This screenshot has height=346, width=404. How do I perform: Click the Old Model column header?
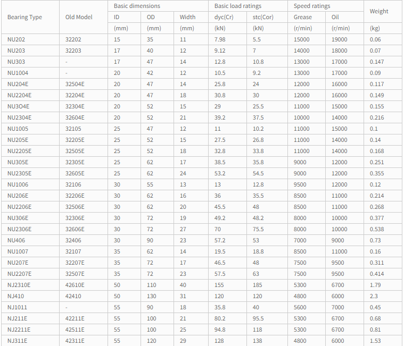click(79, 17)
